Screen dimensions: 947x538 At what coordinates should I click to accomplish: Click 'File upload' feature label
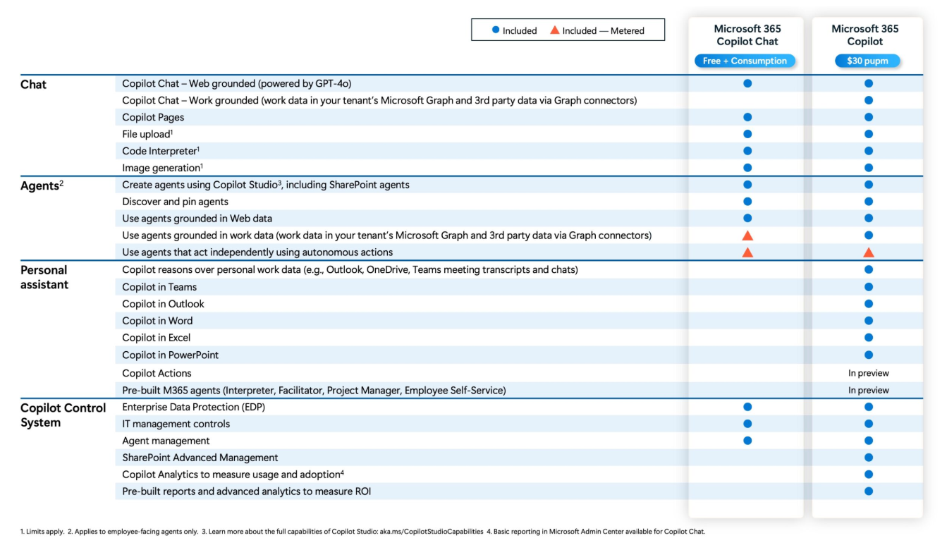pyautogui.click(x=147, y=134)
